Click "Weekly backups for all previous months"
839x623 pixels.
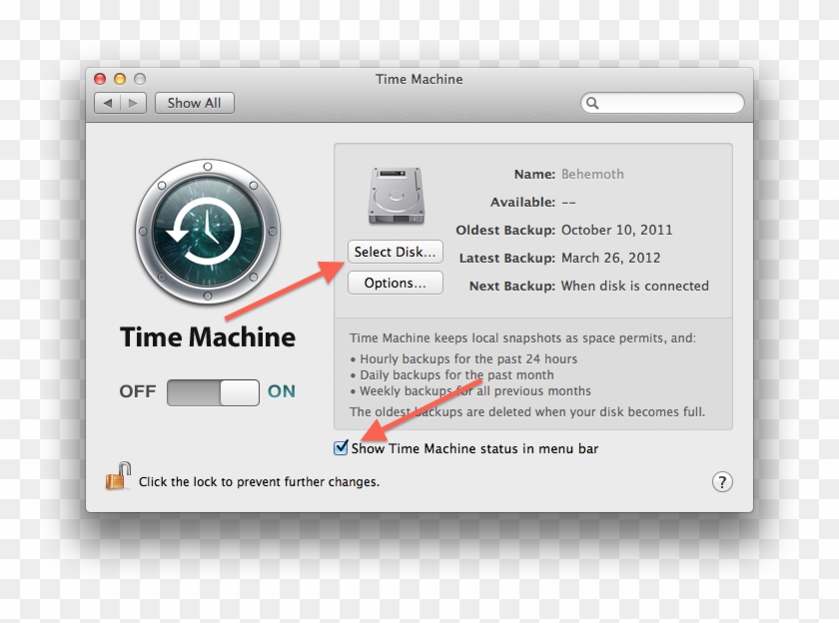[475, 391]
